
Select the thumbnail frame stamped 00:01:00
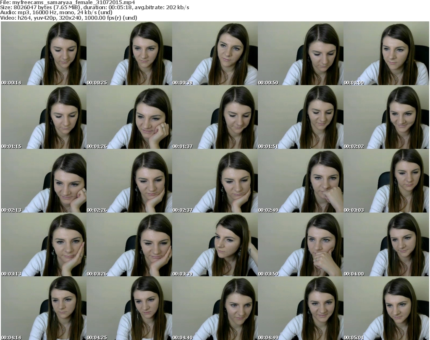(x=386, y=53)
